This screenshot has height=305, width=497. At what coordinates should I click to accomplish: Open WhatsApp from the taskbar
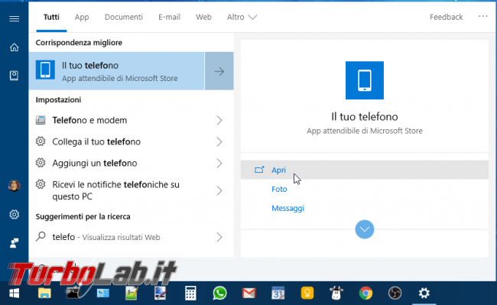[219, 293]
